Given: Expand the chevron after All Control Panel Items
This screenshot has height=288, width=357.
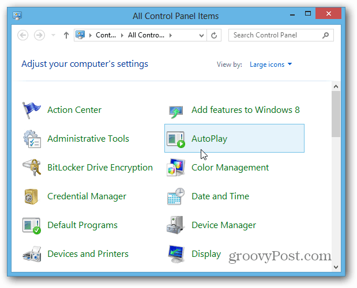Looking at the screenshot, I should 171,35.
